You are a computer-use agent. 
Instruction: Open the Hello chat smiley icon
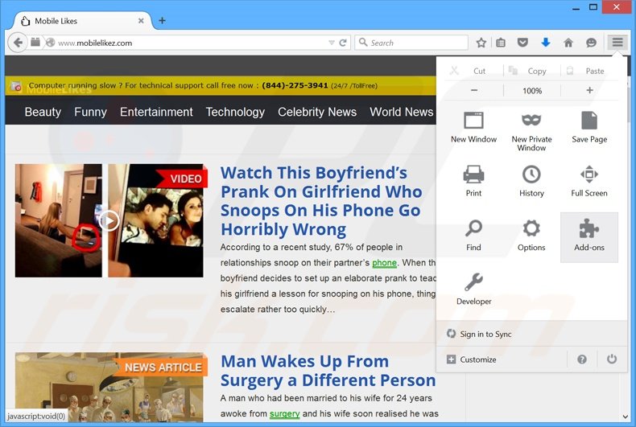coord(591,43)
